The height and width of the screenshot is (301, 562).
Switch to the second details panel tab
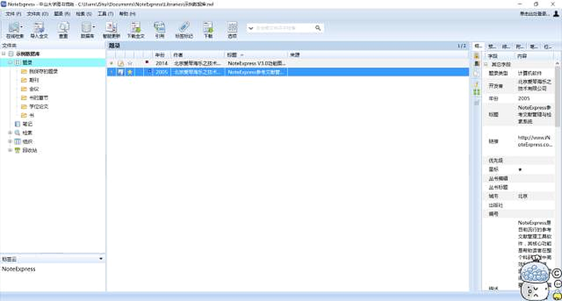(492, 46)
